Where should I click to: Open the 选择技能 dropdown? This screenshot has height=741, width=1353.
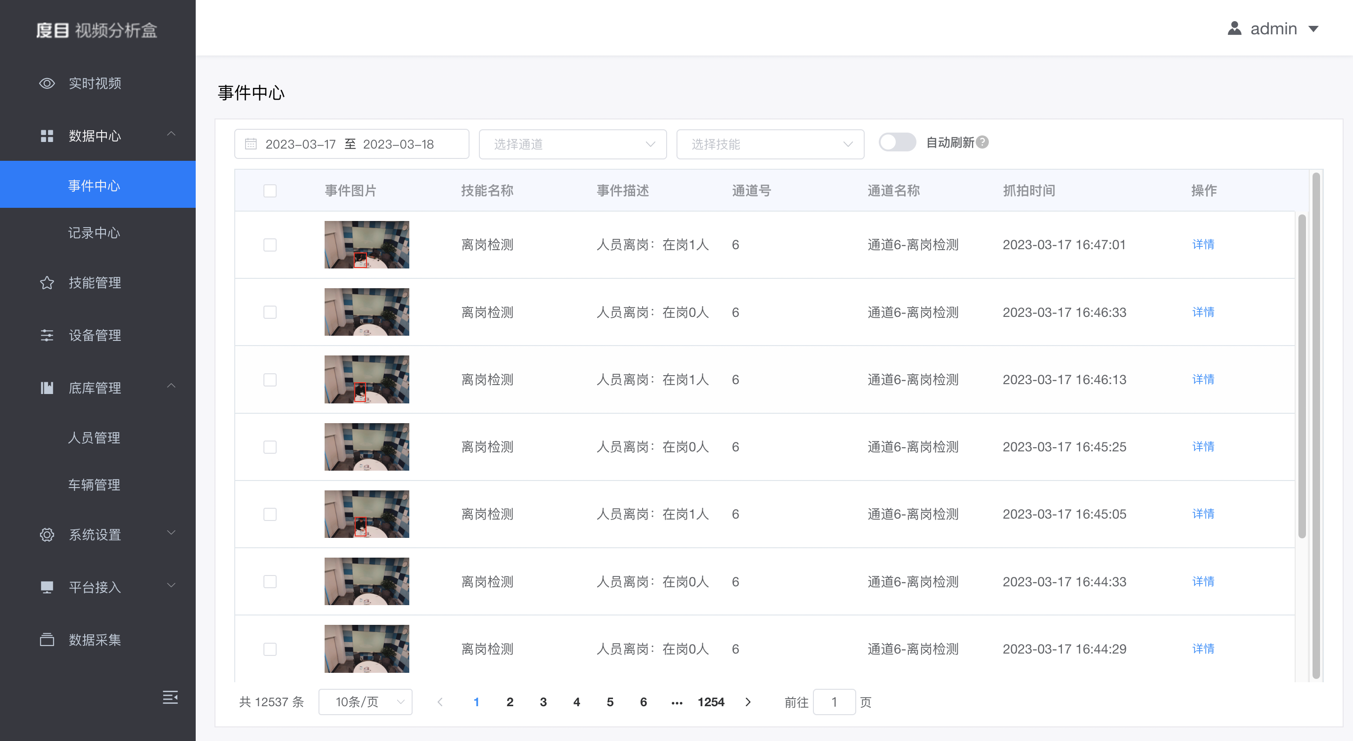[x=770, y=144]
